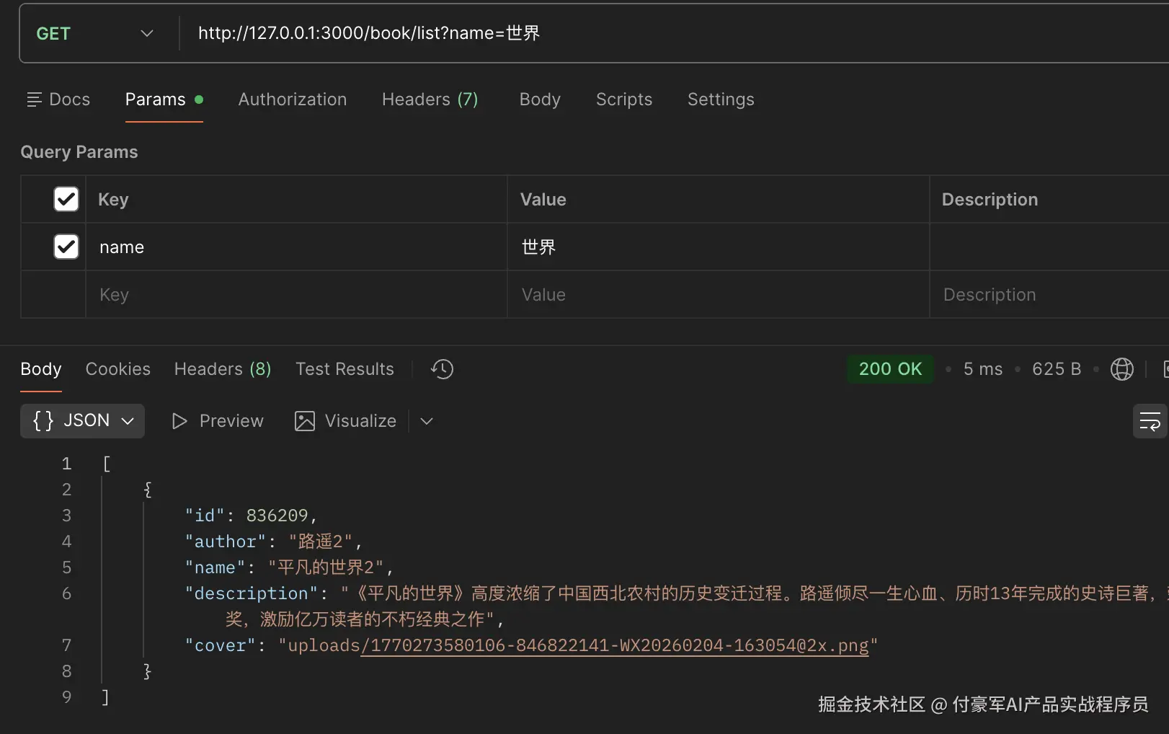Image resolution: width=1169 pixels, height=734 pixels.
Task: Open the response history clock icon
Action: tap(442, 369)
